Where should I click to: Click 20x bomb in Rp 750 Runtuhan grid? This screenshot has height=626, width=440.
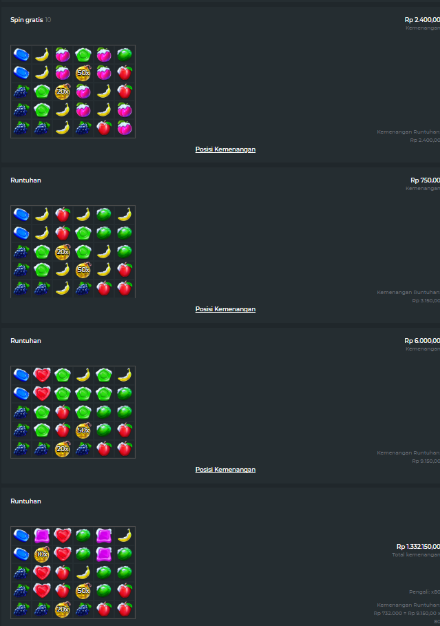[x=63, y=252]
